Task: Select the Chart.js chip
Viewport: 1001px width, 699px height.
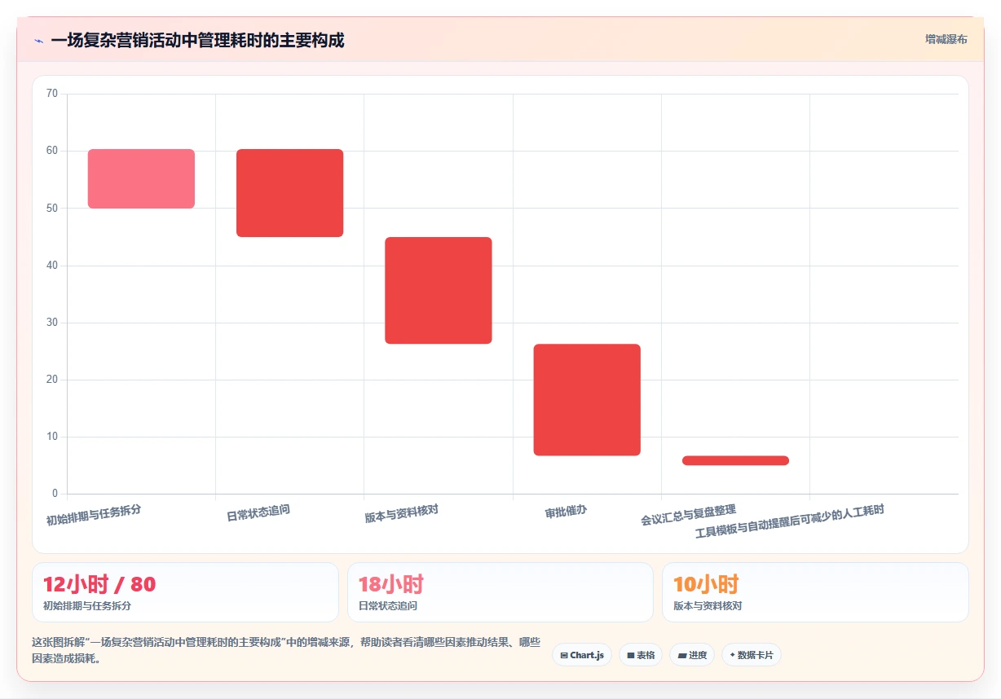Action: (582, 655)
